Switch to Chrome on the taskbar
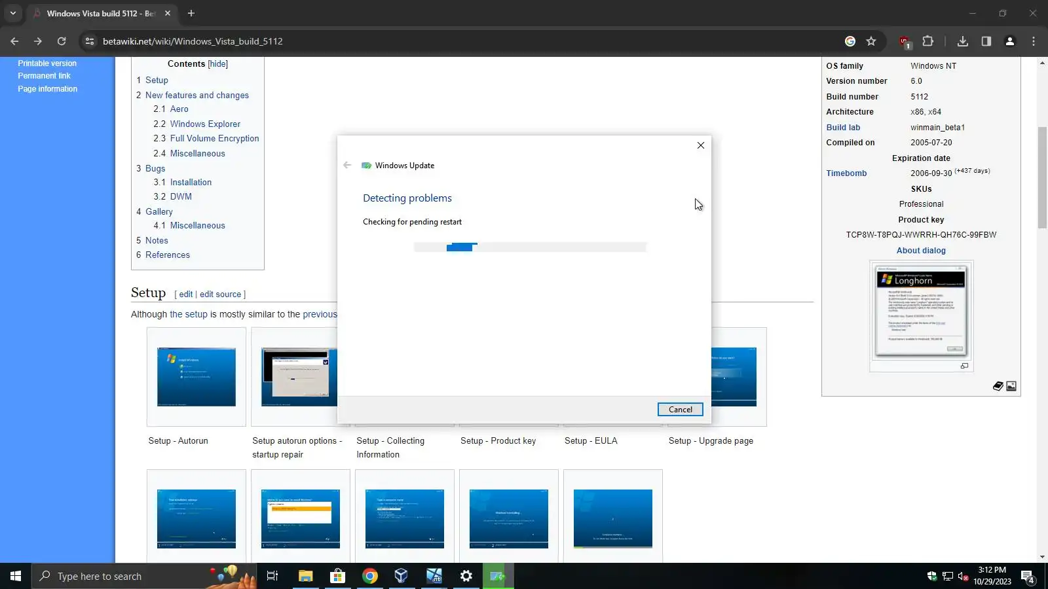This screenshot has height=589, width=1048. coord(370,576)
